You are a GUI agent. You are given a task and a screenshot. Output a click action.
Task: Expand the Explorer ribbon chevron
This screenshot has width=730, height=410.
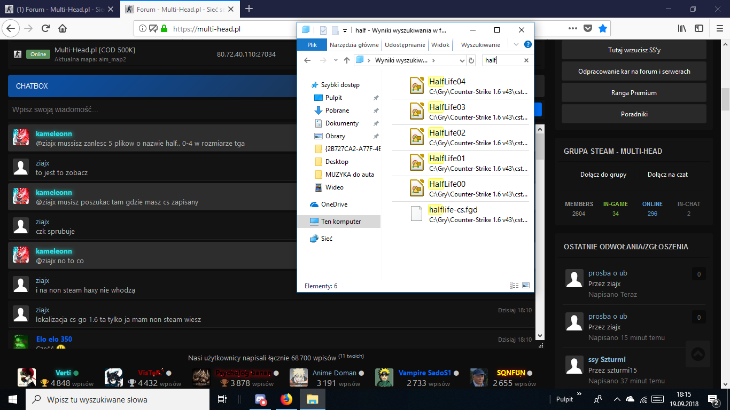click(516, 45)
